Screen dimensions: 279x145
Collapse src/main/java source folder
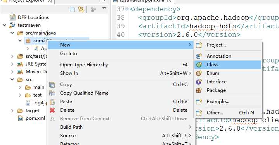coord(12,33)
